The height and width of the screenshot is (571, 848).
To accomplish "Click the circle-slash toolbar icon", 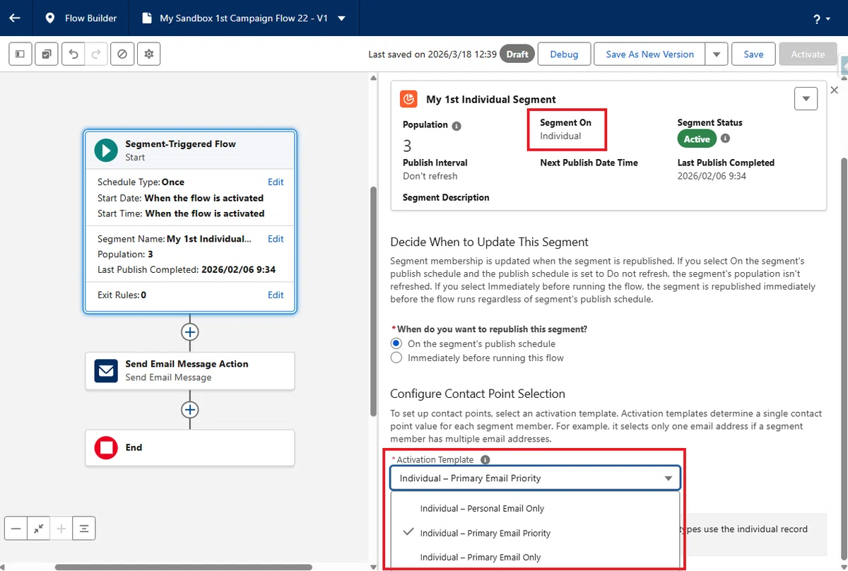I will point(122,54).
